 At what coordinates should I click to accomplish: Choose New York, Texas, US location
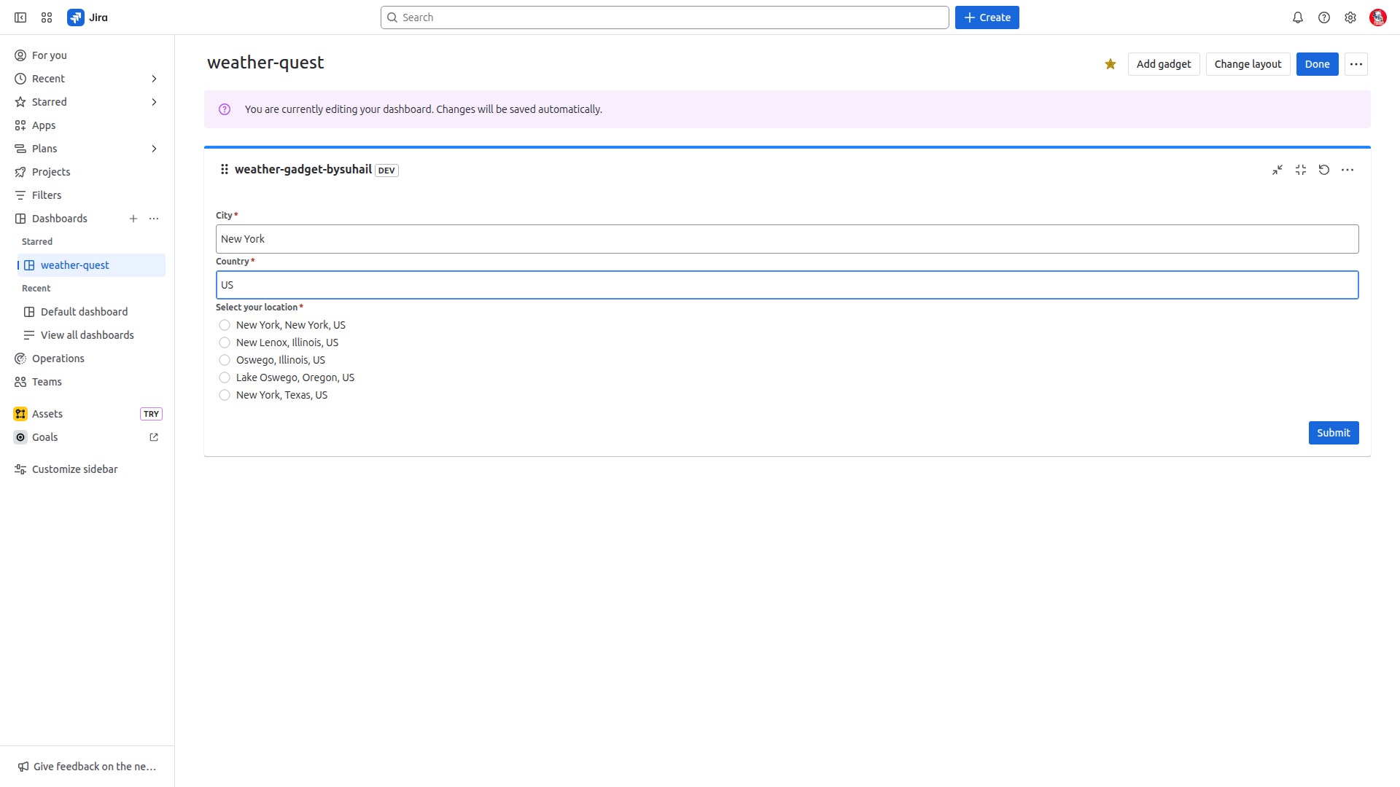coord(225,395)
